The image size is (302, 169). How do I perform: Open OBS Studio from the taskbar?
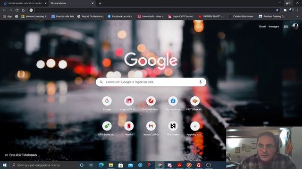(209, 165)
